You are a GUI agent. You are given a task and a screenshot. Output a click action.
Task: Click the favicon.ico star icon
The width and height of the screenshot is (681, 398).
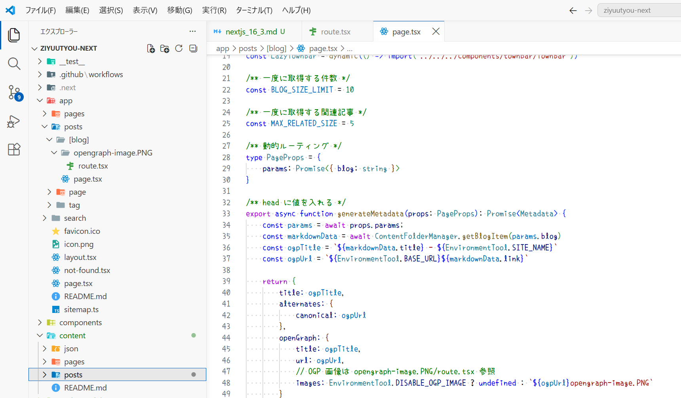tap(56, 231)
